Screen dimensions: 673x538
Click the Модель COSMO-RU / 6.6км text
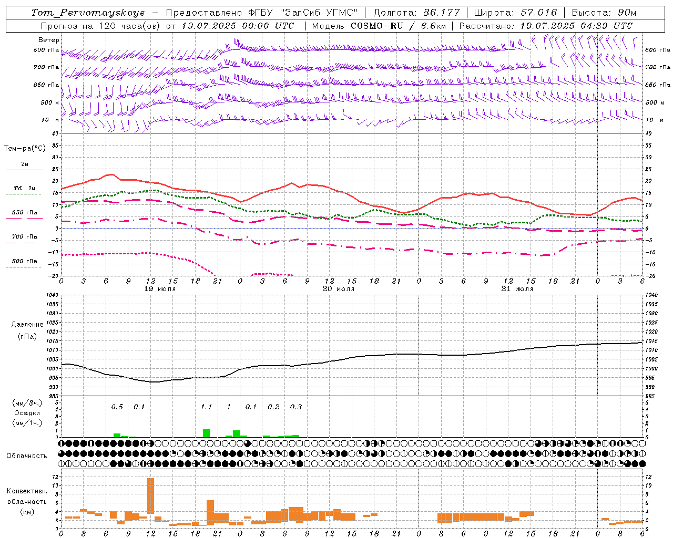[x=379, y=26]
